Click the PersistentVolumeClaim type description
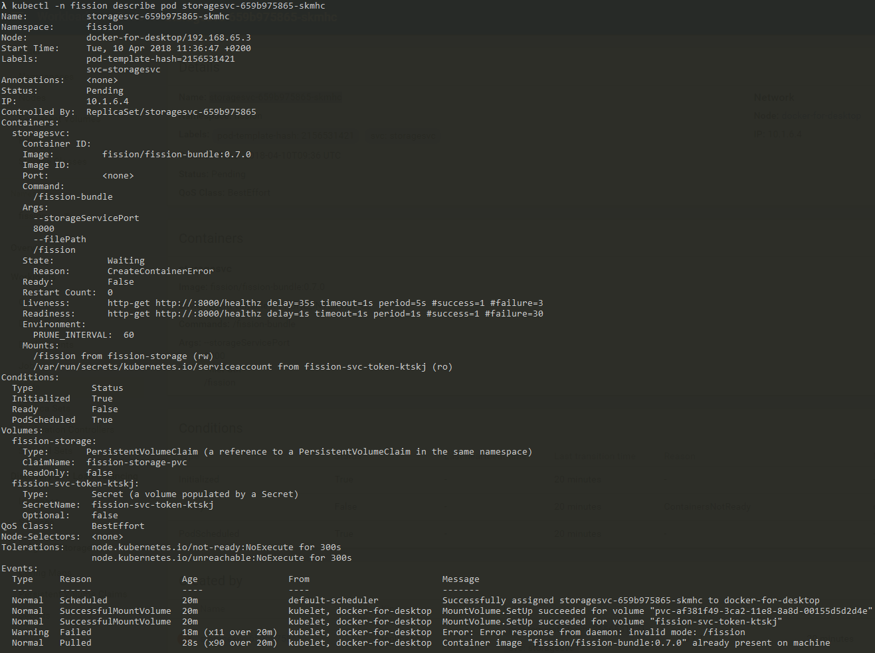 tap(310, 451)
